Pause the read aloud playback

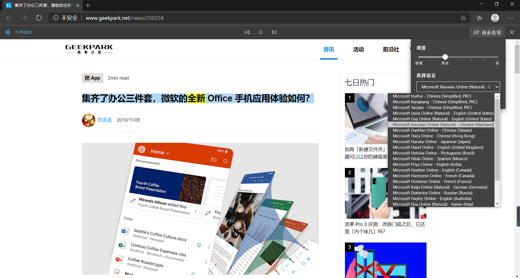(x=261, y=32)
